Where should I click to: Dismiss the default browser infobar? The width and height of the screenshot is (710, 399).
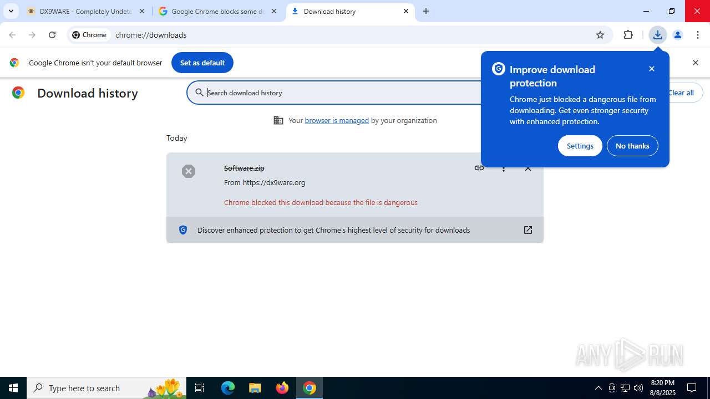pyautogui.click(x=696, y=63)
